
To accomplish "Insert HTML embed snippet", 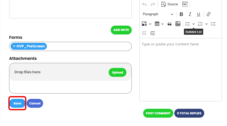I will coord(178,24).
